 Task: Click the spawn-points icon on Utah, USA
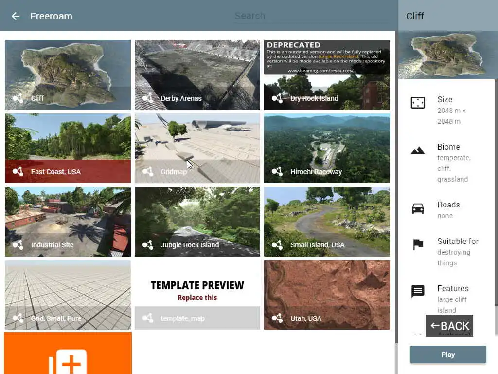coord(277,318)
